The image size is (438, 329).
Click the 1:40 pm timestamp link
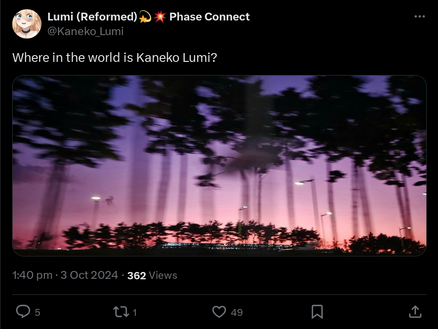[x=32, y=275]
